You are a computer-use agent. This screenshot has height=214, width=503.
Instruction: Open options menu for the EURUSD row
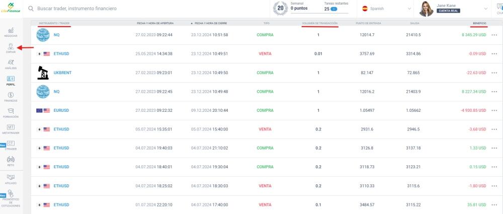[x=494, y=111]
